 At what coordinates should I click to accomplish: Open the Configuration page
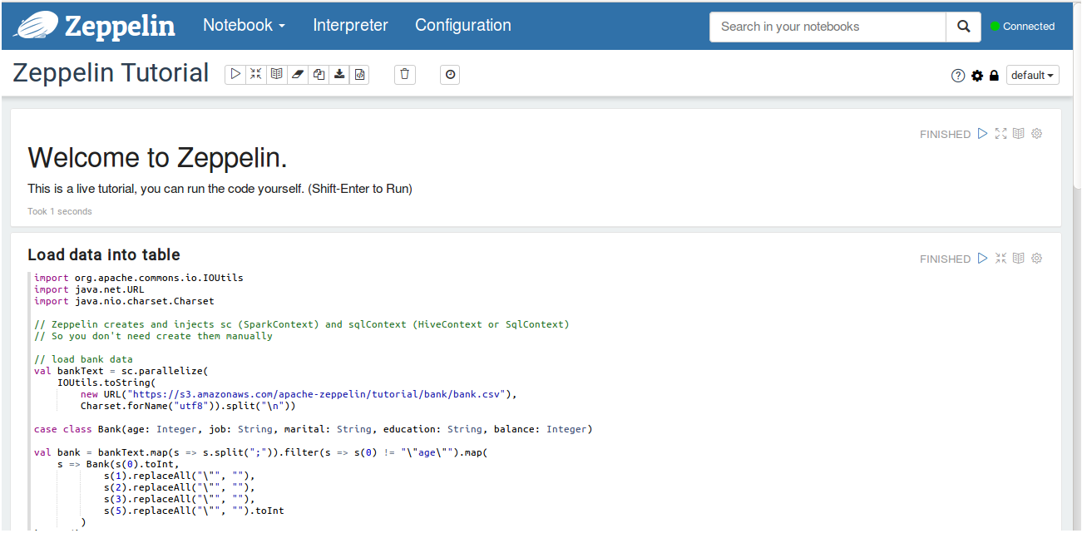(463, 25)
